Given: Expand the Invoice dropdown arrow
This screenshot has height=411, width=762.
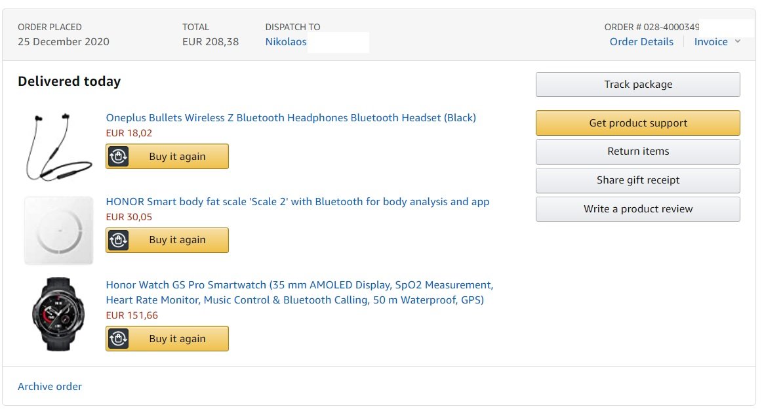Looking at the screenshot, I should (737, 41).
